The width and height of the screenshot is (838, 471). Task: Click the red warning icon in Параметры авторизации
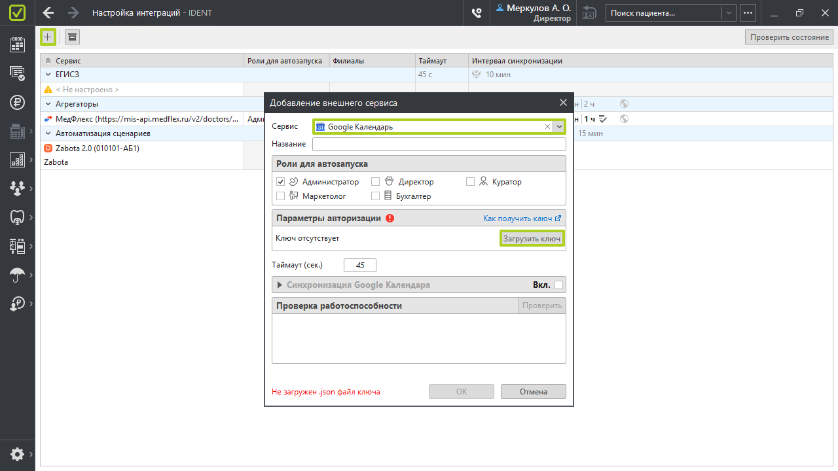point(390,218)
